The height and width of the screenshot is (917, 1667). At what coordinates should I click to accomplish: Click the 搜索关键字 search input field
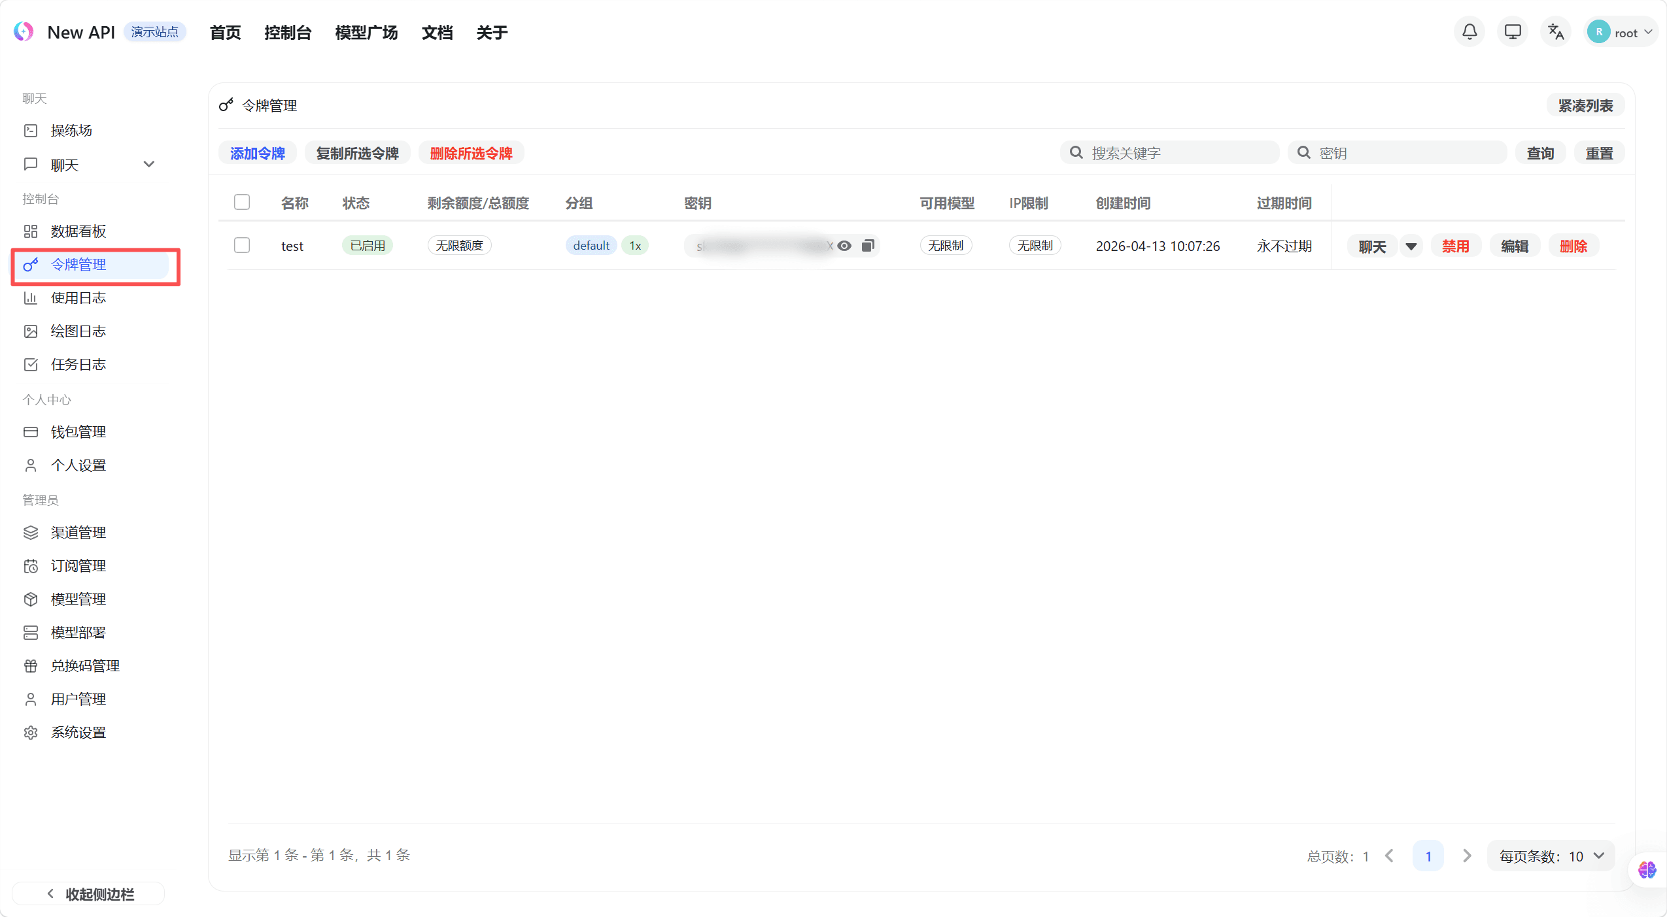(1171, 152)
